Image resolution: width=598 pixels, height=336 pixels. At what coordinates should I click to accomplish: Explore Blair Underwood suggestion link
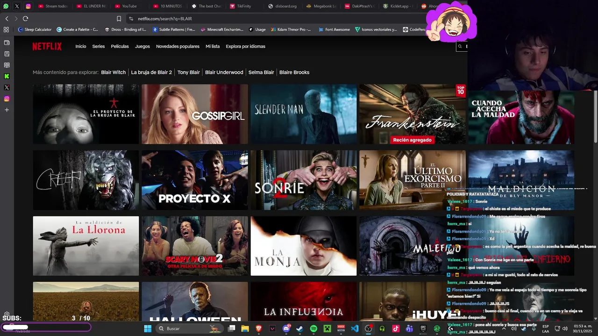[x=224, y=72]
